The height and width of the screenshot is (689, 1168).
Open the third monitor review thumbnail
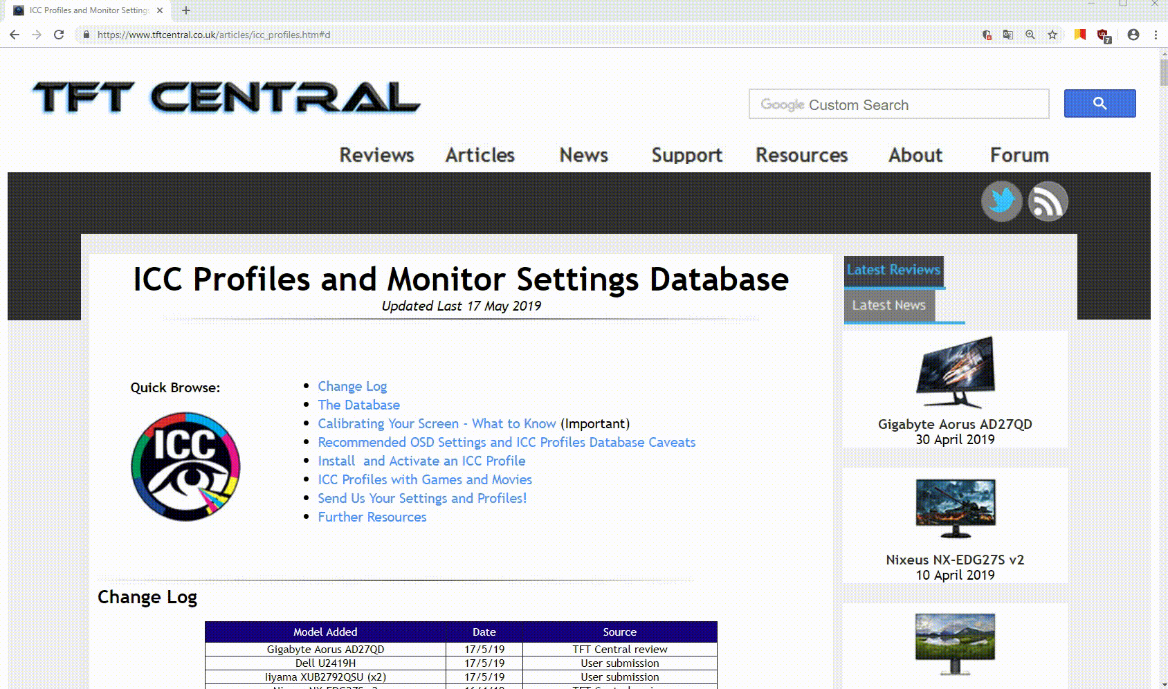click(955, 645)
